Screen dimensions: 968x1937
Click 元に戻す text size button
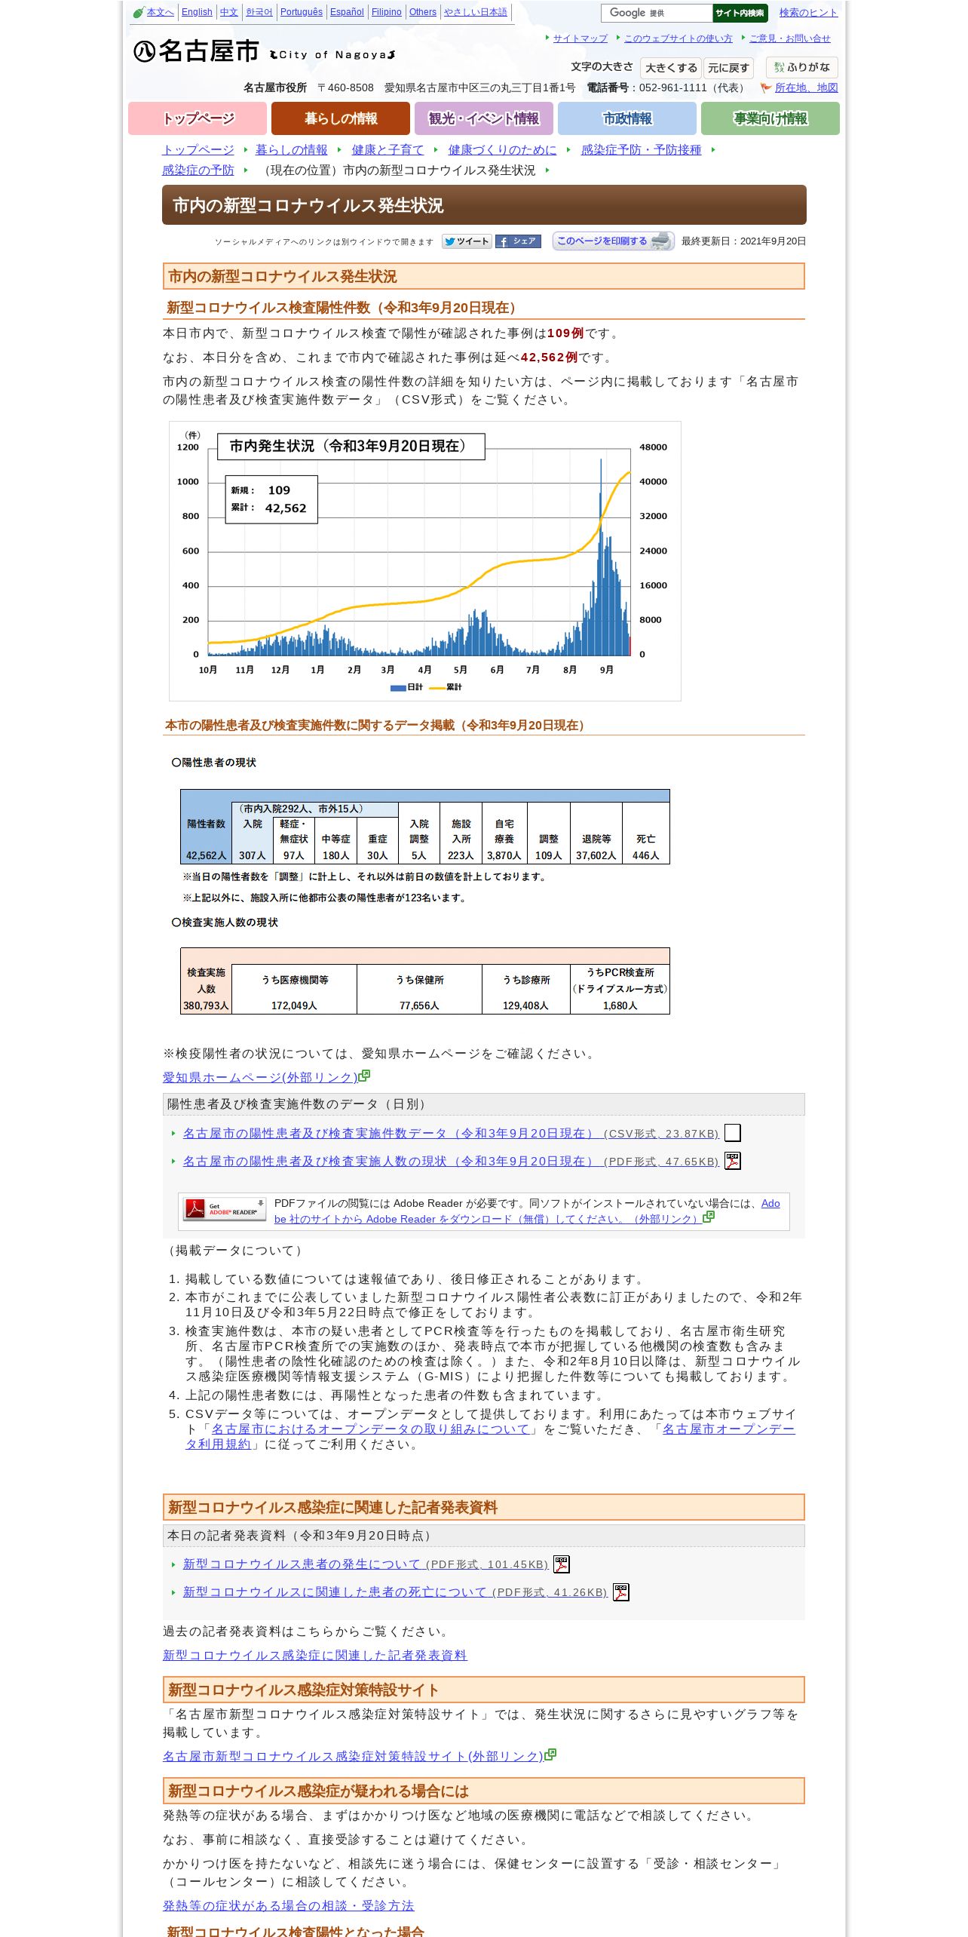728,68
